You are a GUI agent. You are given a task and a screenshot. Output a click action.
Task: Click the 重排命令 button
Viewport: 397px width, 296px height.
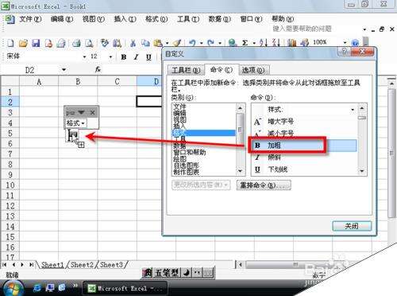pos(264,185)
